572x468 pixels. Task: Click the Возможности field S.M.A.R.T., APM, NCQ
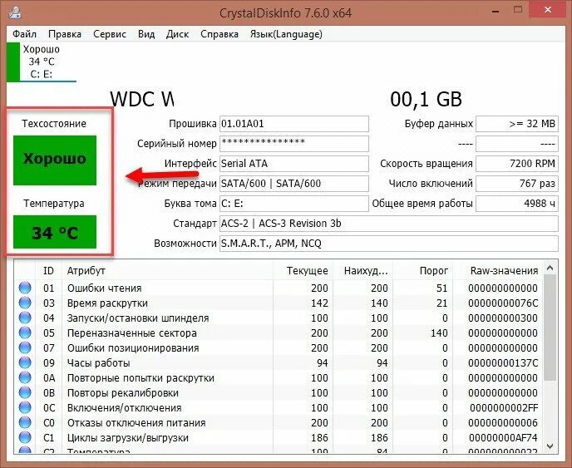click(x=389, y=244)
